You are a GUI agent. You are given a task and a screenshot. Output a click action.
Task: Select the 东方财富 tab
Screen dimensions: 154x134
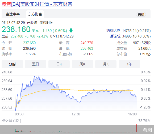(x=35, y=14)
